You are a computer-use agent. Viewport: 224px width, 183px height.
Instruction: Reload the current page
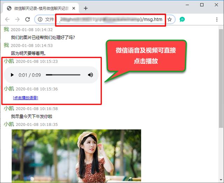tap(28, 20)
